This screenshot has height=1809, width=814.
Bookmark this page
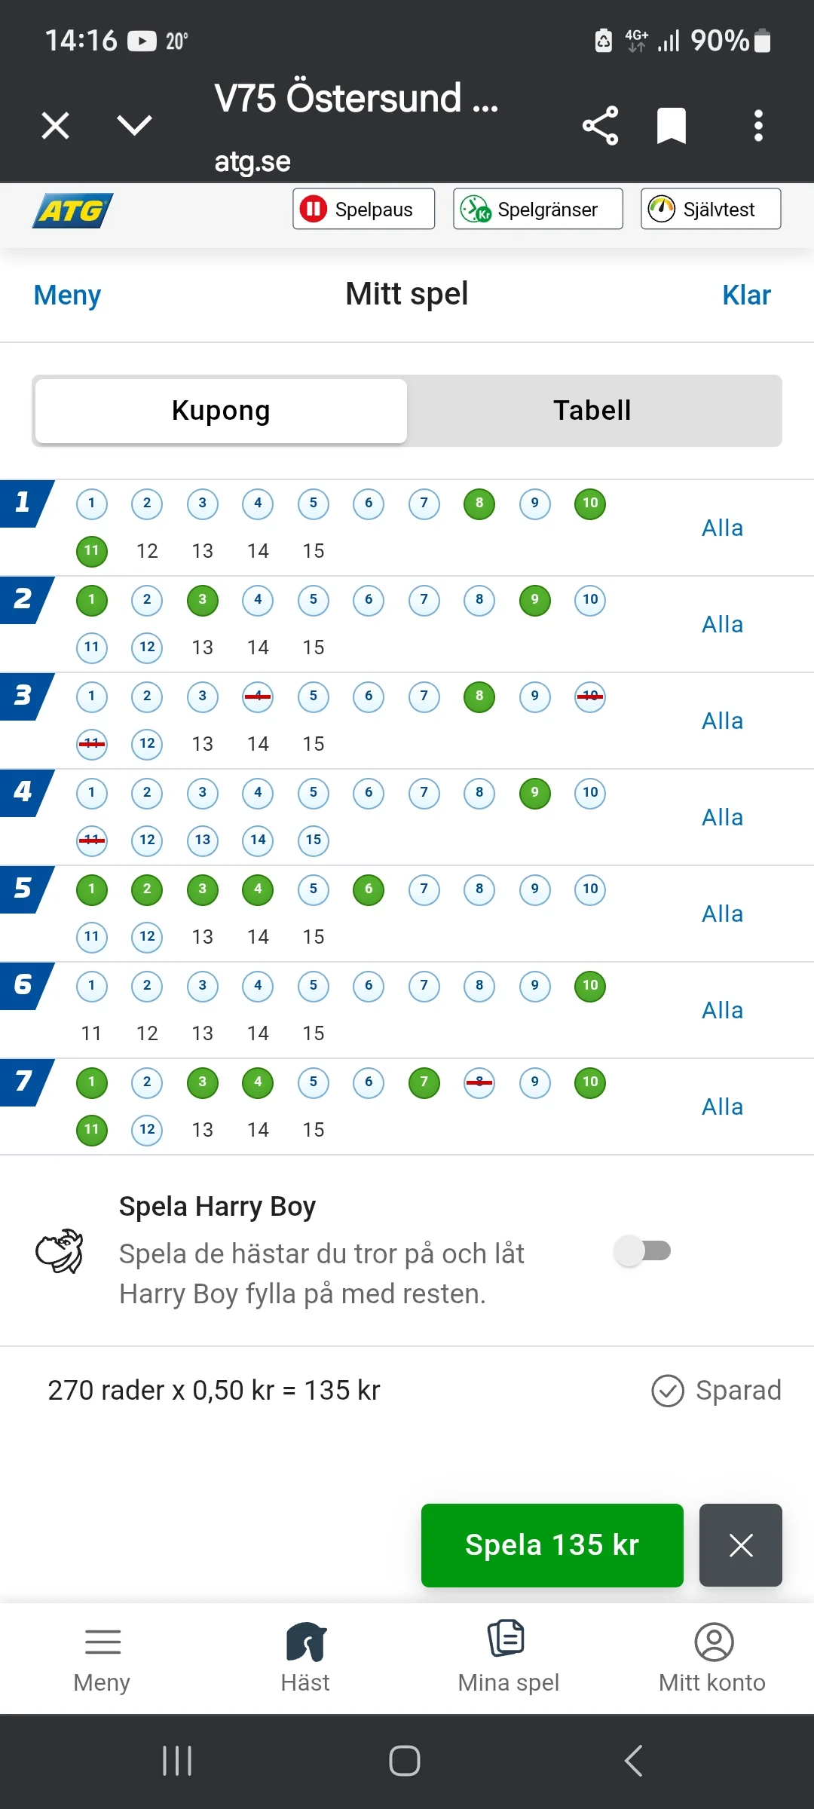[x=671, y=125]
